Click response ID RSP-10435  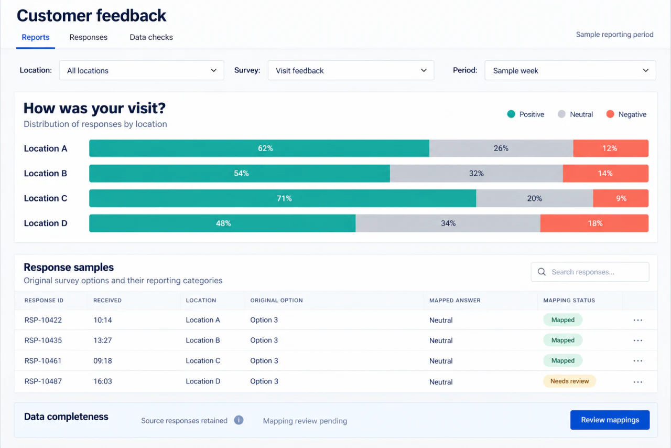pyautogui.click(x=43, y=340)
